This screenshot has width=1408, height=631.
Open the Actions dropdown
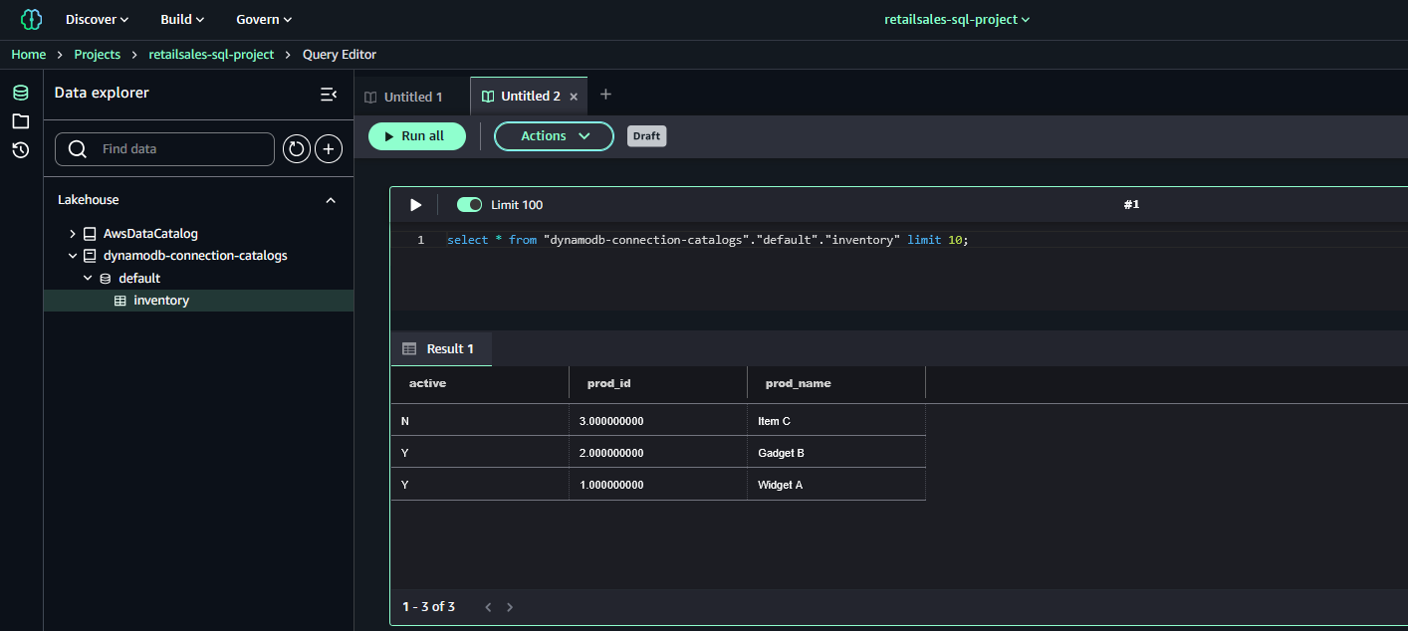[x=554, y=136]
